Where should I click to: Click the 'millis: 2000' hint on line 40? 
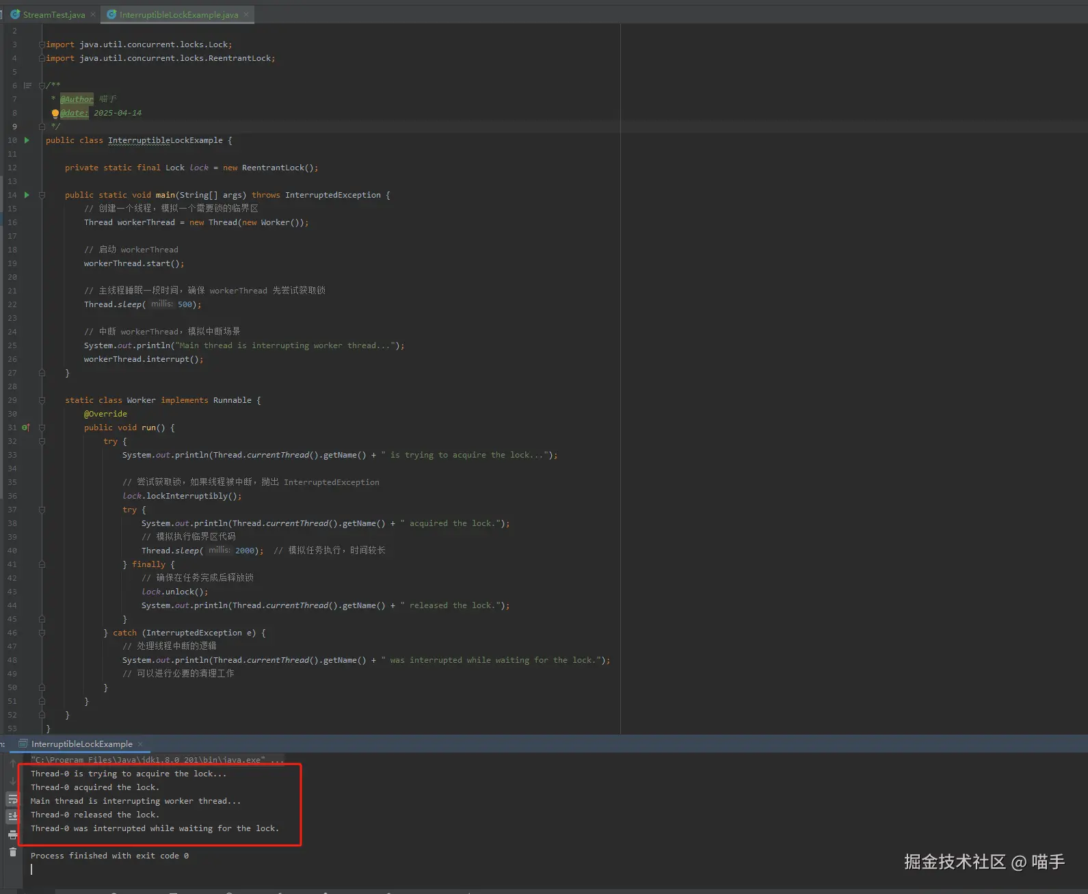click(231, 551)
